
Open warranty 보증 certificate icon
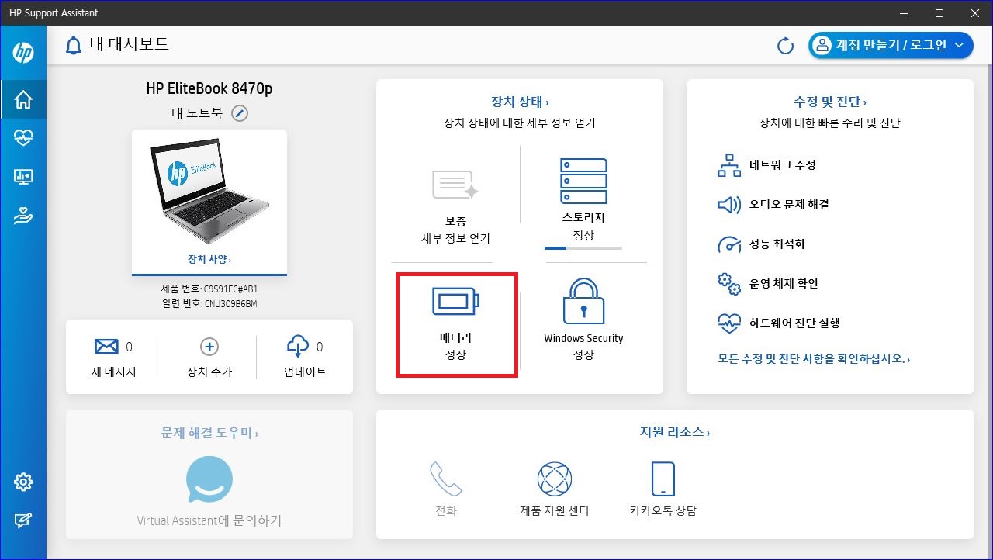[x=455, y=184]
